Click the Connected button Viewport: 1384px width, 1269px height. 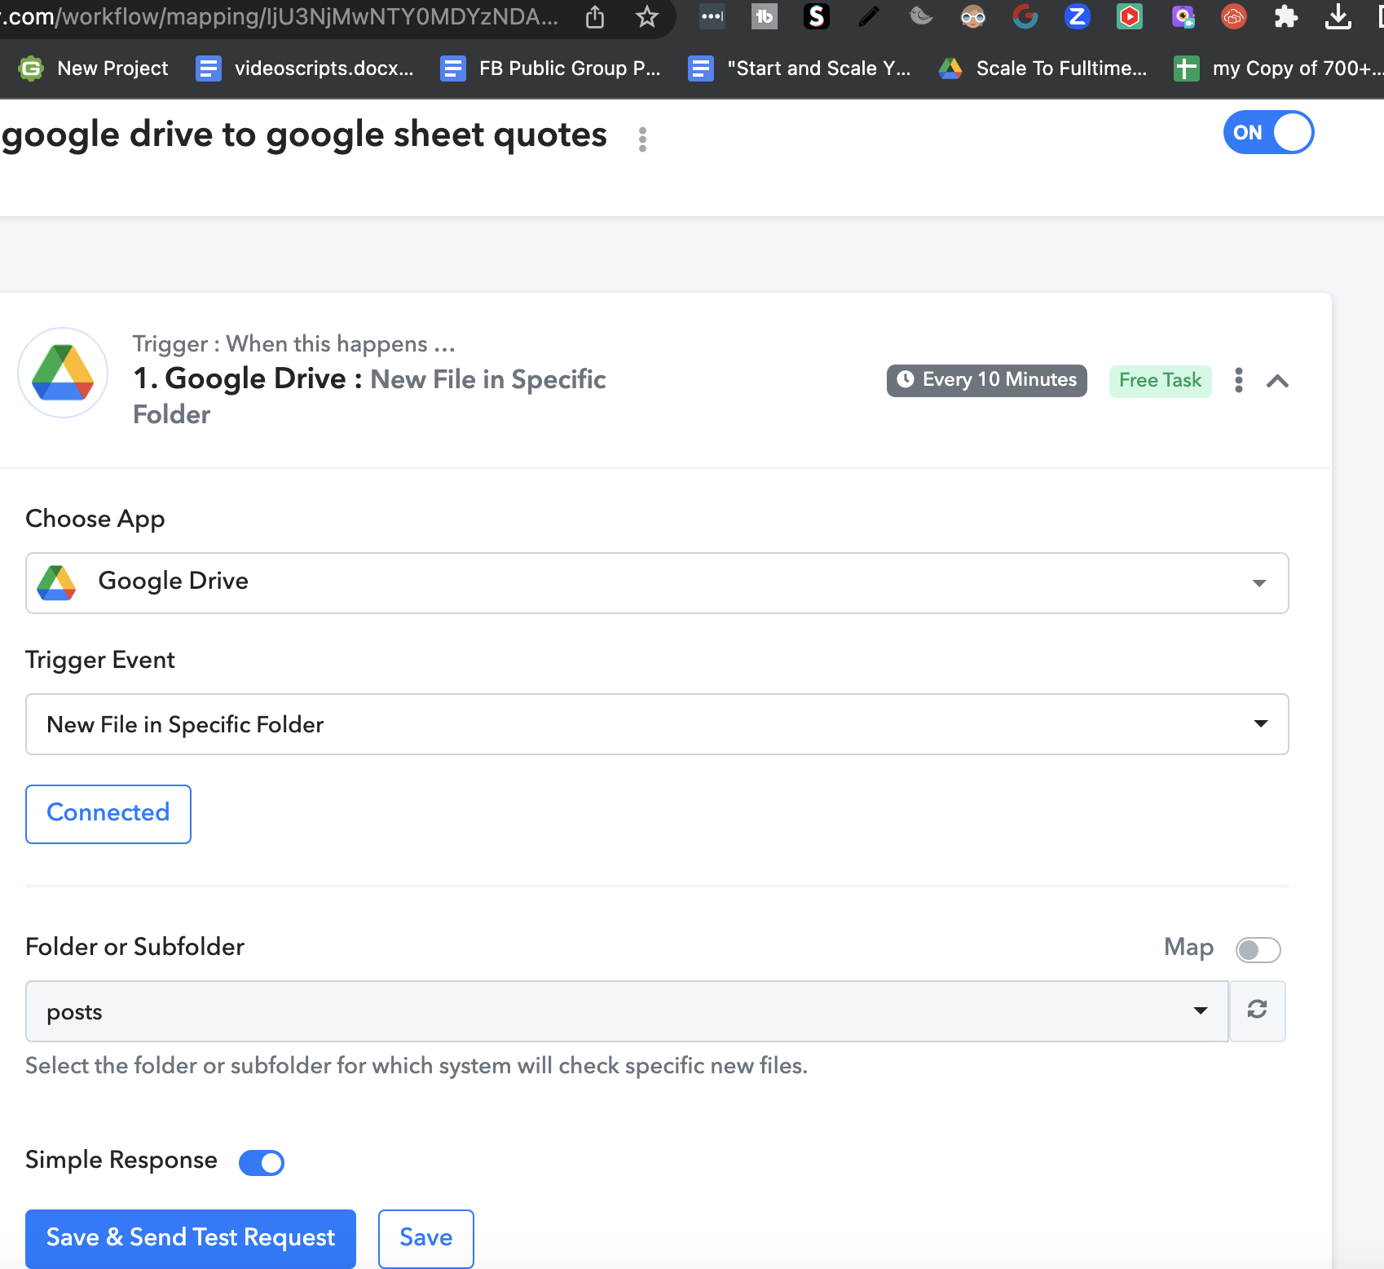point(108,814)
